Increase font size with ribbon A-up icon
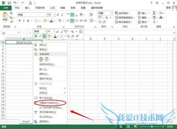The width and height of the screenshot is (177, 129). [x=58, y=15]
